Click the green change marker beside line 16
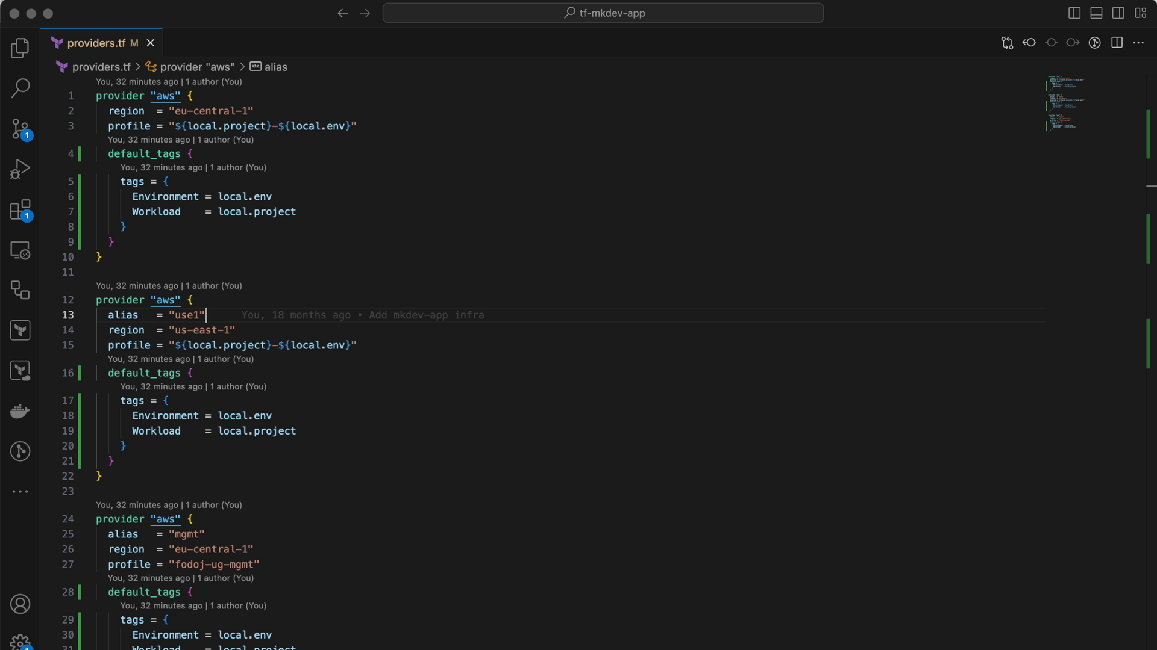Viewport: 1157px width, 650px height. click(x=80, y=373)
